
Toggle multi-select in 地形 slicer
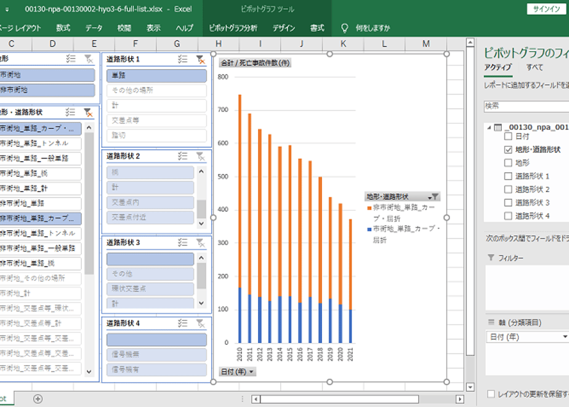pyautogui.click(x=71, y=59)
